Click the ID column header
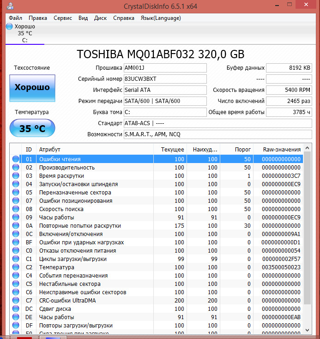Image resolution: width=320 pixels, height=339 pixels. coord(29,149)
